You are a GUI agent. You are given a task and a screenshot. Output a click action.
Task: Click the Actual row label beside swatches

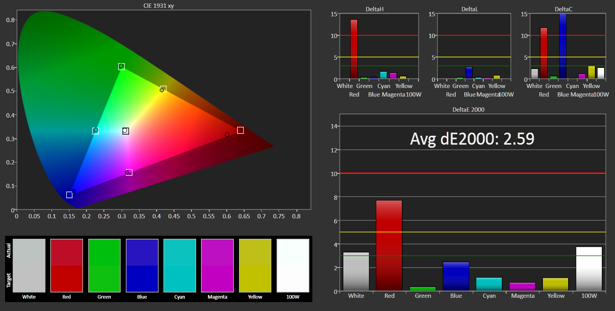(9, 251)
